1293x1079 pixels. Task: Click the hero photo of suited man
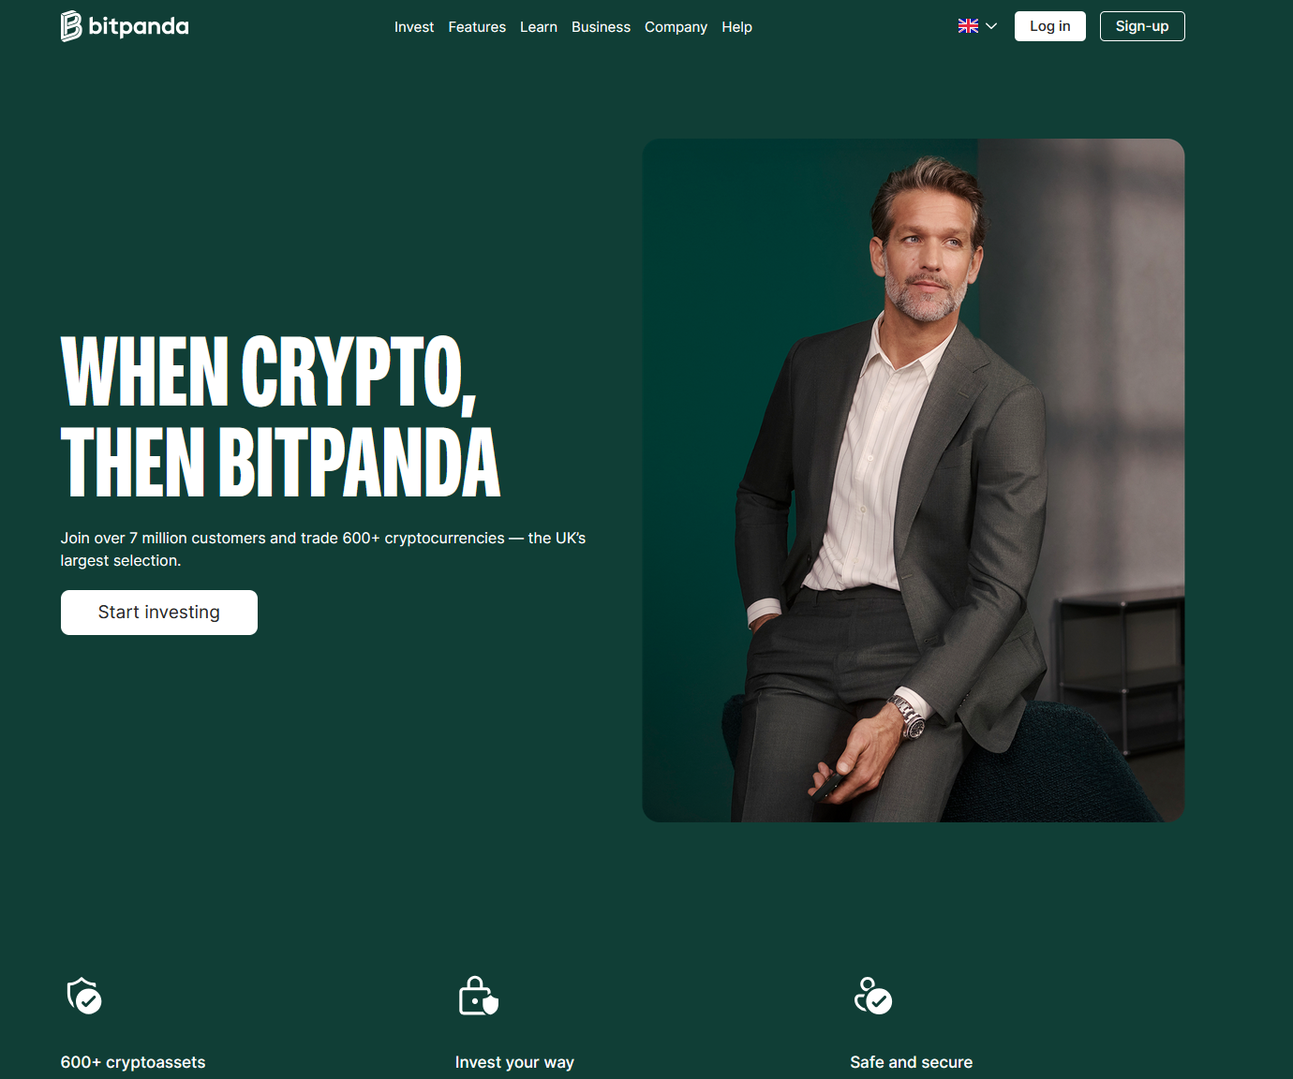tap(914, 480)
